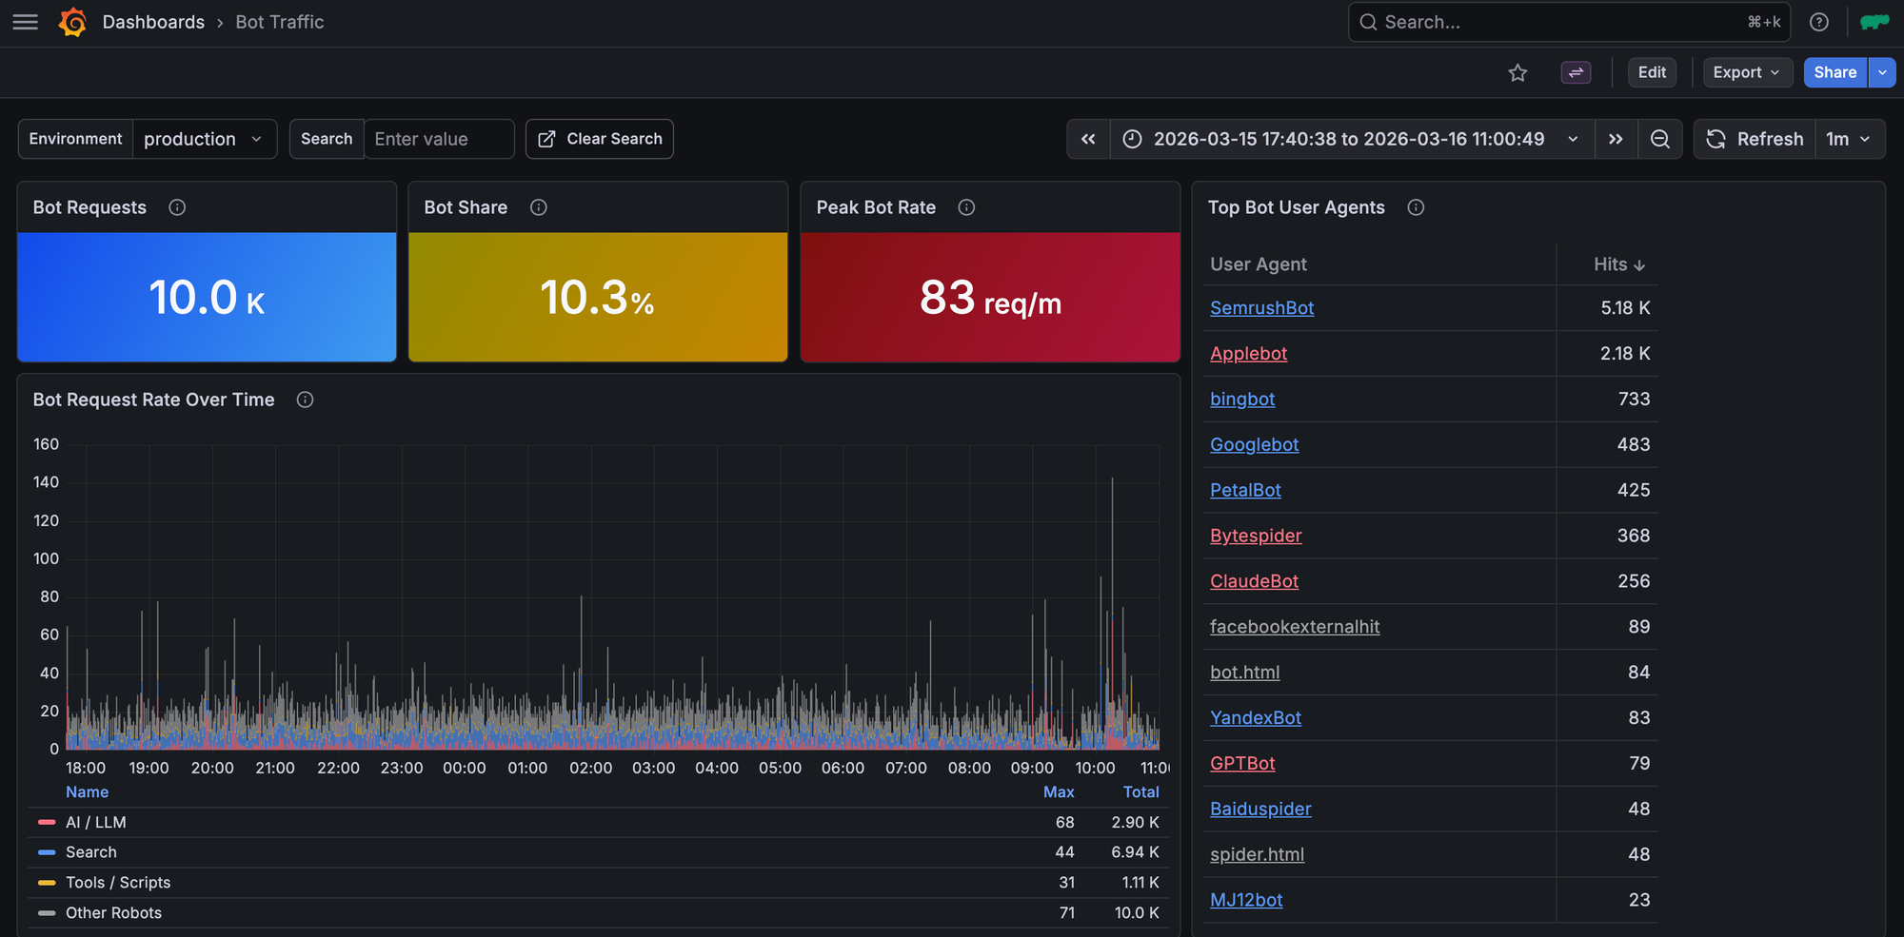The image size is (1904, 937).
Task: Shift time range forward with double-right arrows
Action: pos(1616,139)
